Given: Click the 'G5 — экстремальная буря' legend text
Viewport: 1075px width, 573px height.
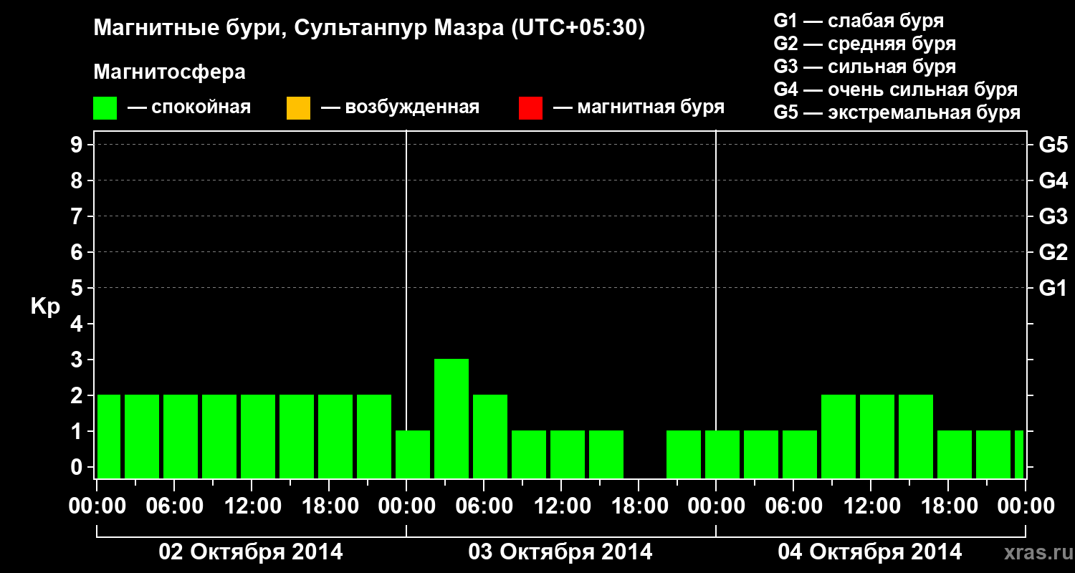Looking at the screenshot, I should point(897,112).
